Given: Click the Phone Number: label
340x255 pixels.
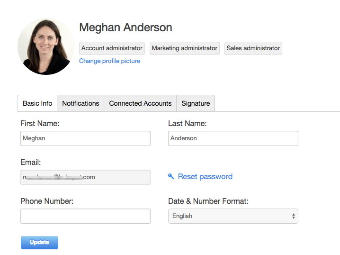Looking at the screenshot, I should coord(47,201).
